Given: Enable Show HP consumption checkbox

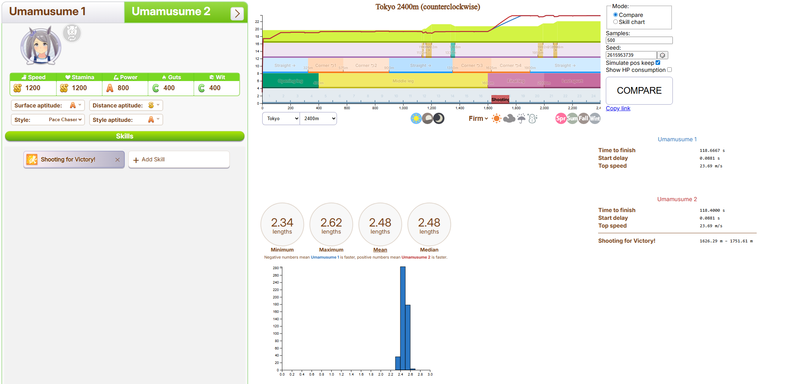Looking at the screenshot, I should (x=669, y=70).
